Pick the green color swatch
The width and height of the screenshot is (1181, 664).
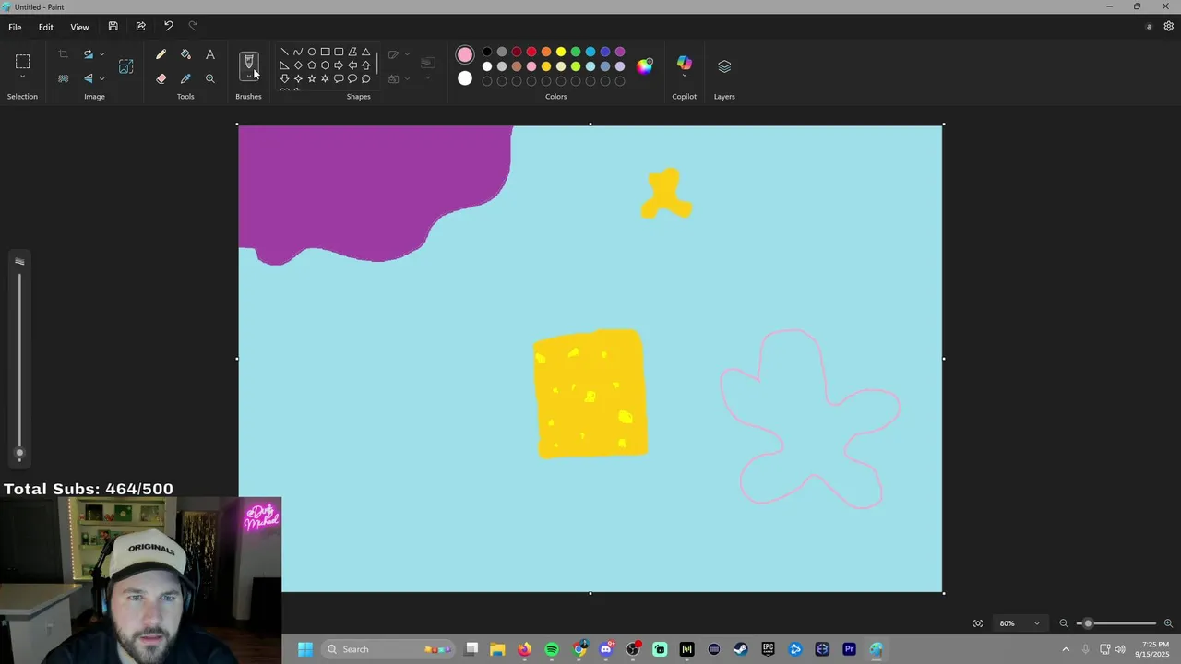click(576, 52)
